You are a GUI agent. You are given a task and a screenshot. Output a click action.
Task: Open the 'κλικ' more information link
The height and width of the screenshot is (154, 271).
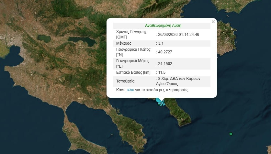(131, 90)
